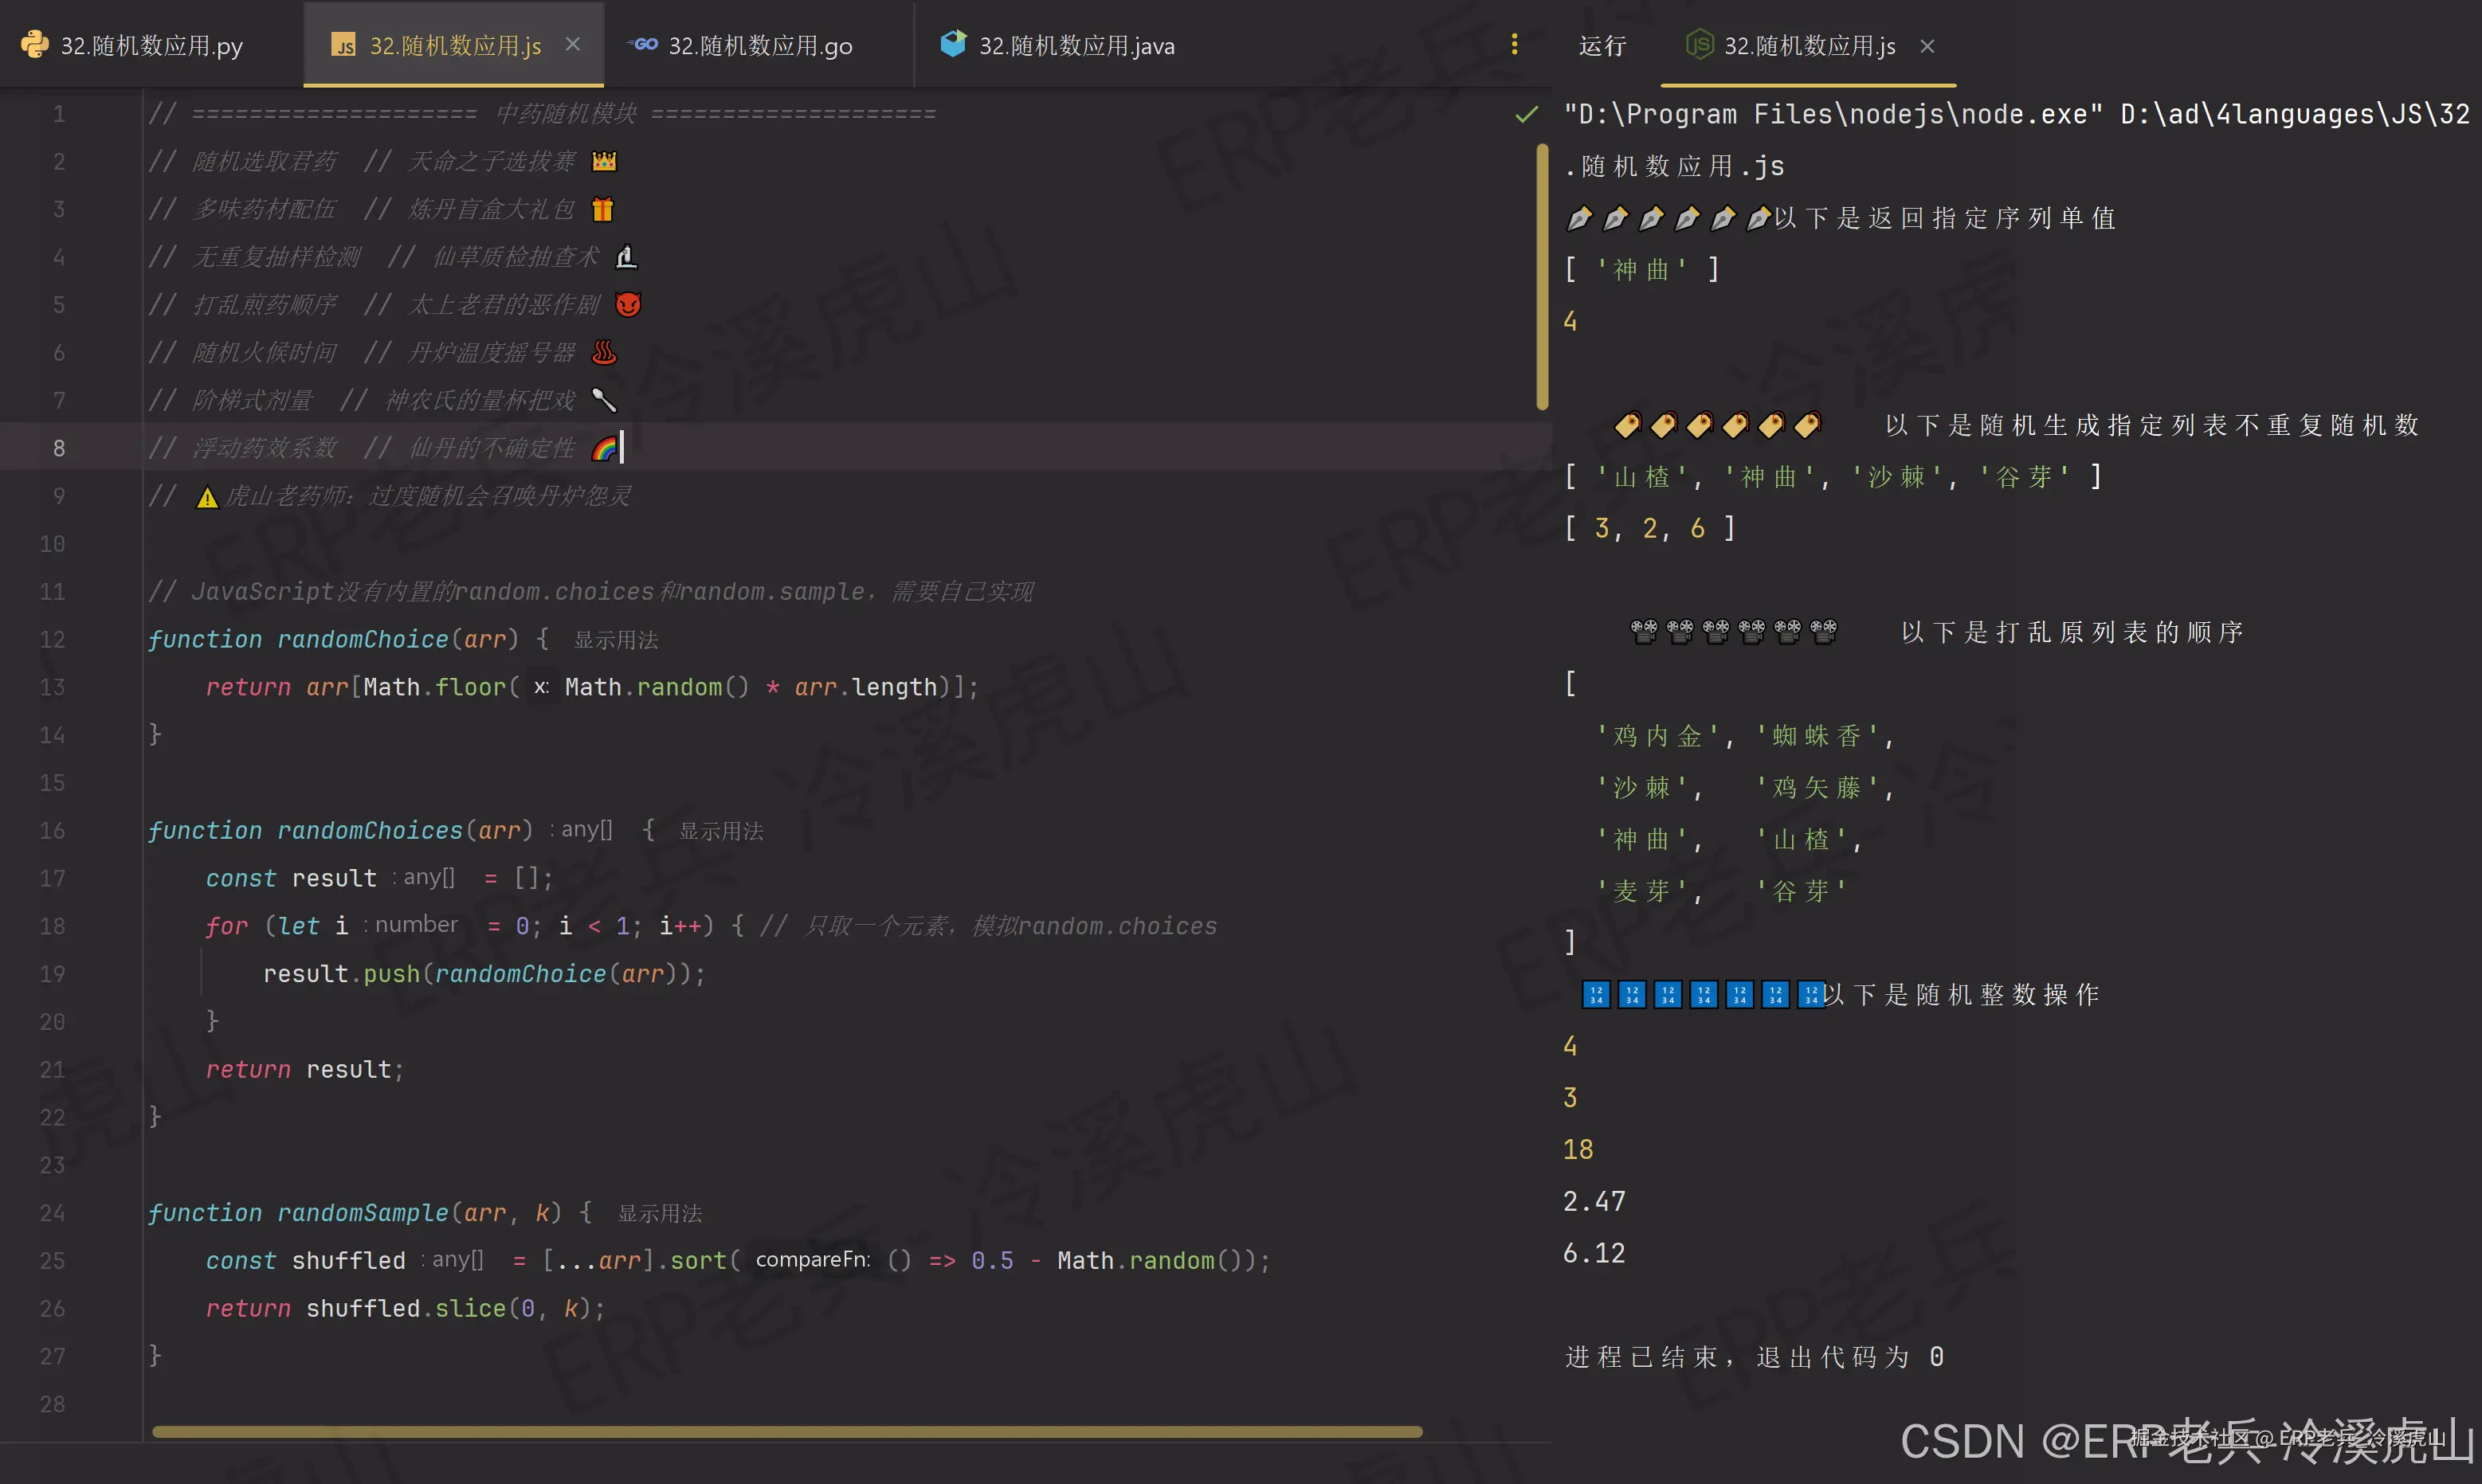Click the green inspection checkmark in the editor
Viewport: 2482px width, 1484px height.
[1525, 115]
